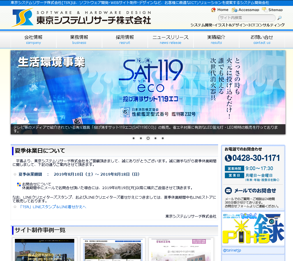Viewport: 293px width, 261px height.
Task: Open the 株式会社BMトランス site thumbnail
Action: click(45, 250)
